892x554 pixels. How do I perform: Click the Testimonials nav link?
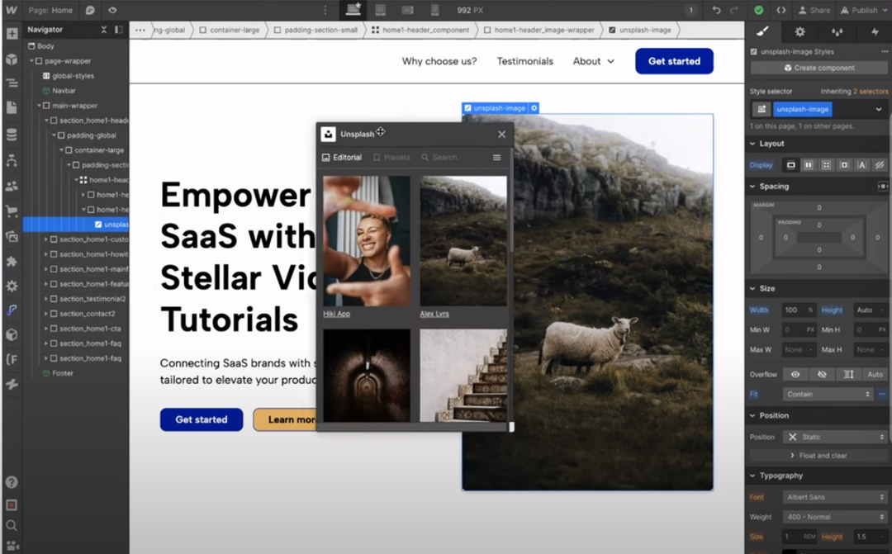tap(524, 61)
